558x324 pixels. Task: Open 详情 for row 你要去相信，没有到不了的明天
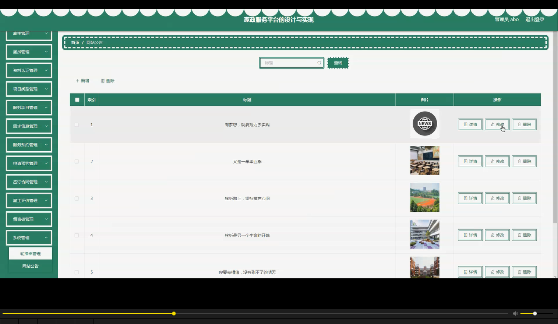click(x=470, y=272)
